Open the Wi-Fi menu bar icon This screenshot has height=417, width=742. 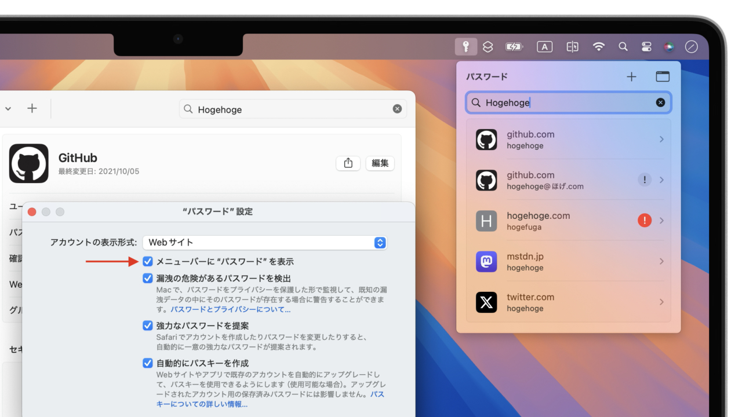(599, 47)
